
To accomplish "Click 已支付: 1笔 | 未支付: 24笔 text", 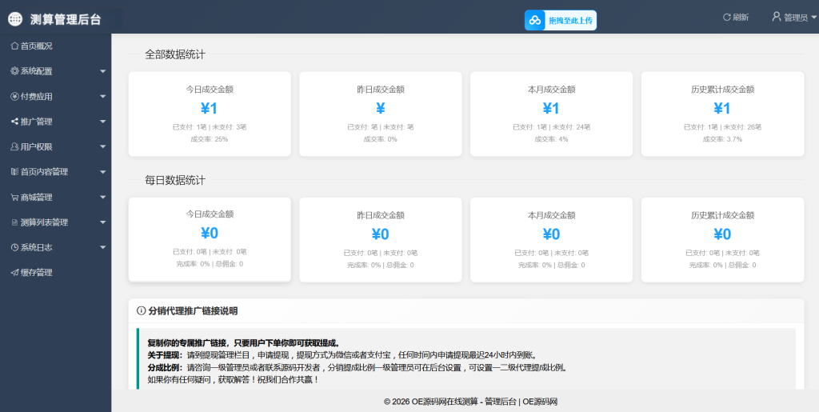I will pyautogui.click(x=552, y=127).
